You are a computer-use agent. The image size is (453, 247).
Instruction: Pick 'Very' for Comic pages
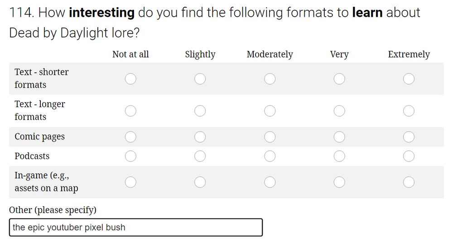point(339,137)
